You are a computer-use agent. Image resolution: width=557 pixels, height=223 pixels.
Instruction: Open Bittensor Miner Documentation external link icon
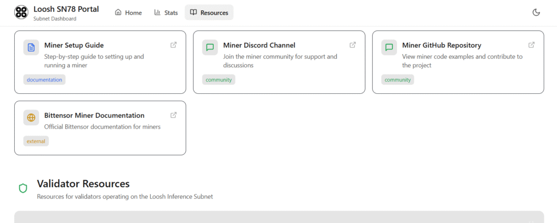pyautogui.click(x=174, y=115)
